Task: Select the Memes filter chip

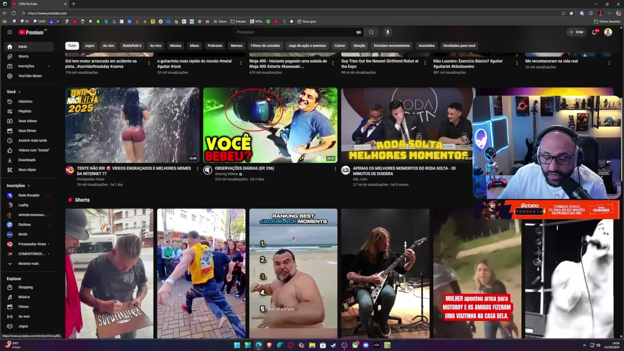Action: [236, 46]
